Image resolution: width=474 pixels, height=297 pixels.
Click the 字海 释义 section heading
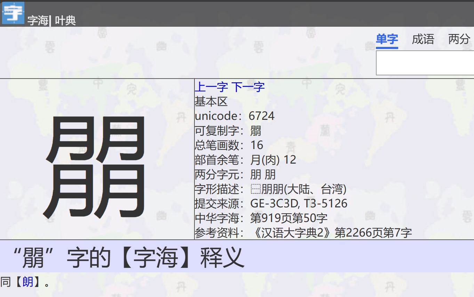[x=128, y=258]
